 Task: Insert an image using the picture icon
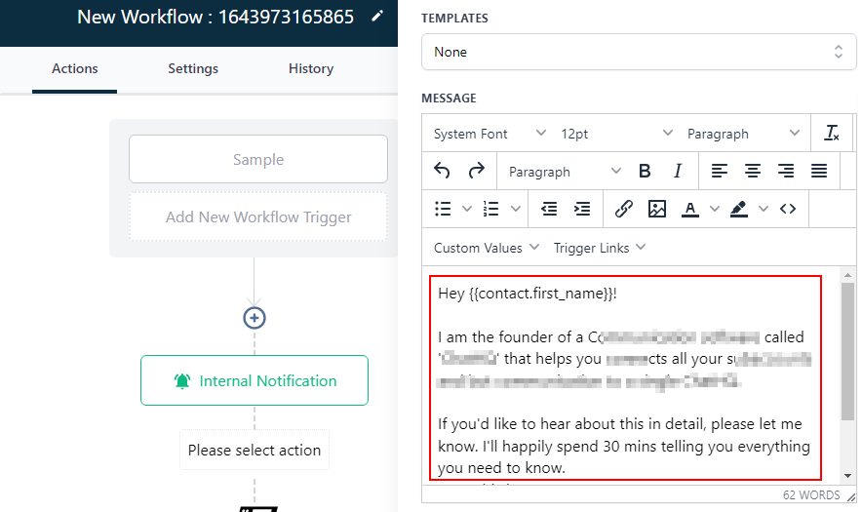(657, 208)
